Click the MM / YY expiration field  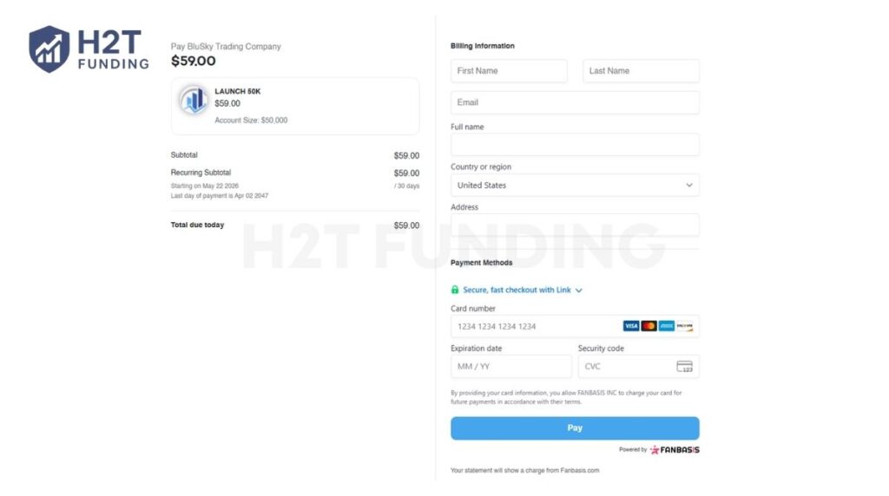(x=511, y=366)
